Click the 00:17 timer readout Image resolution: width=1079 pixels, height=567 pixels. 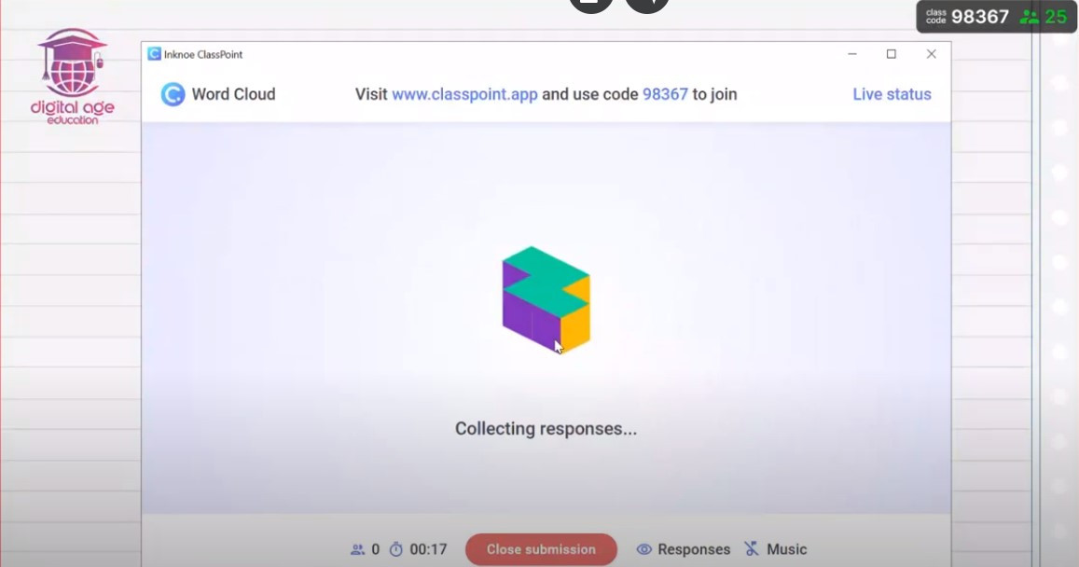(x=428, y=549)
